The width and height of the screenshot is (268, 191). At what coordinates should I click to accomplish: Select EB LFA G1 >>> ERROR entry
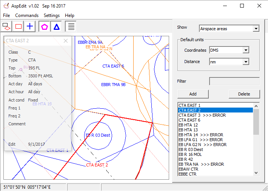(x=216, y=140)
